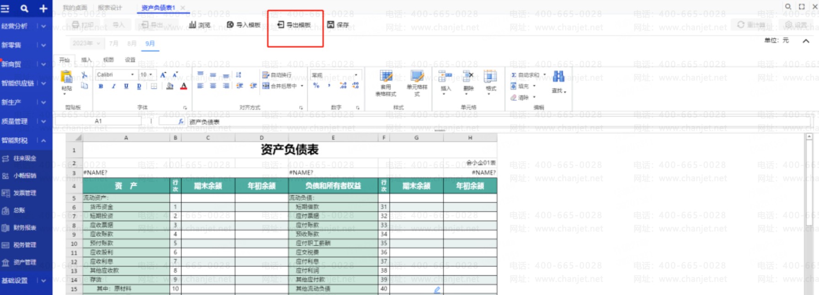This screenshot has height=295, width=819.
Task: Open the 导入模板 import template icon
Action: 244,25
